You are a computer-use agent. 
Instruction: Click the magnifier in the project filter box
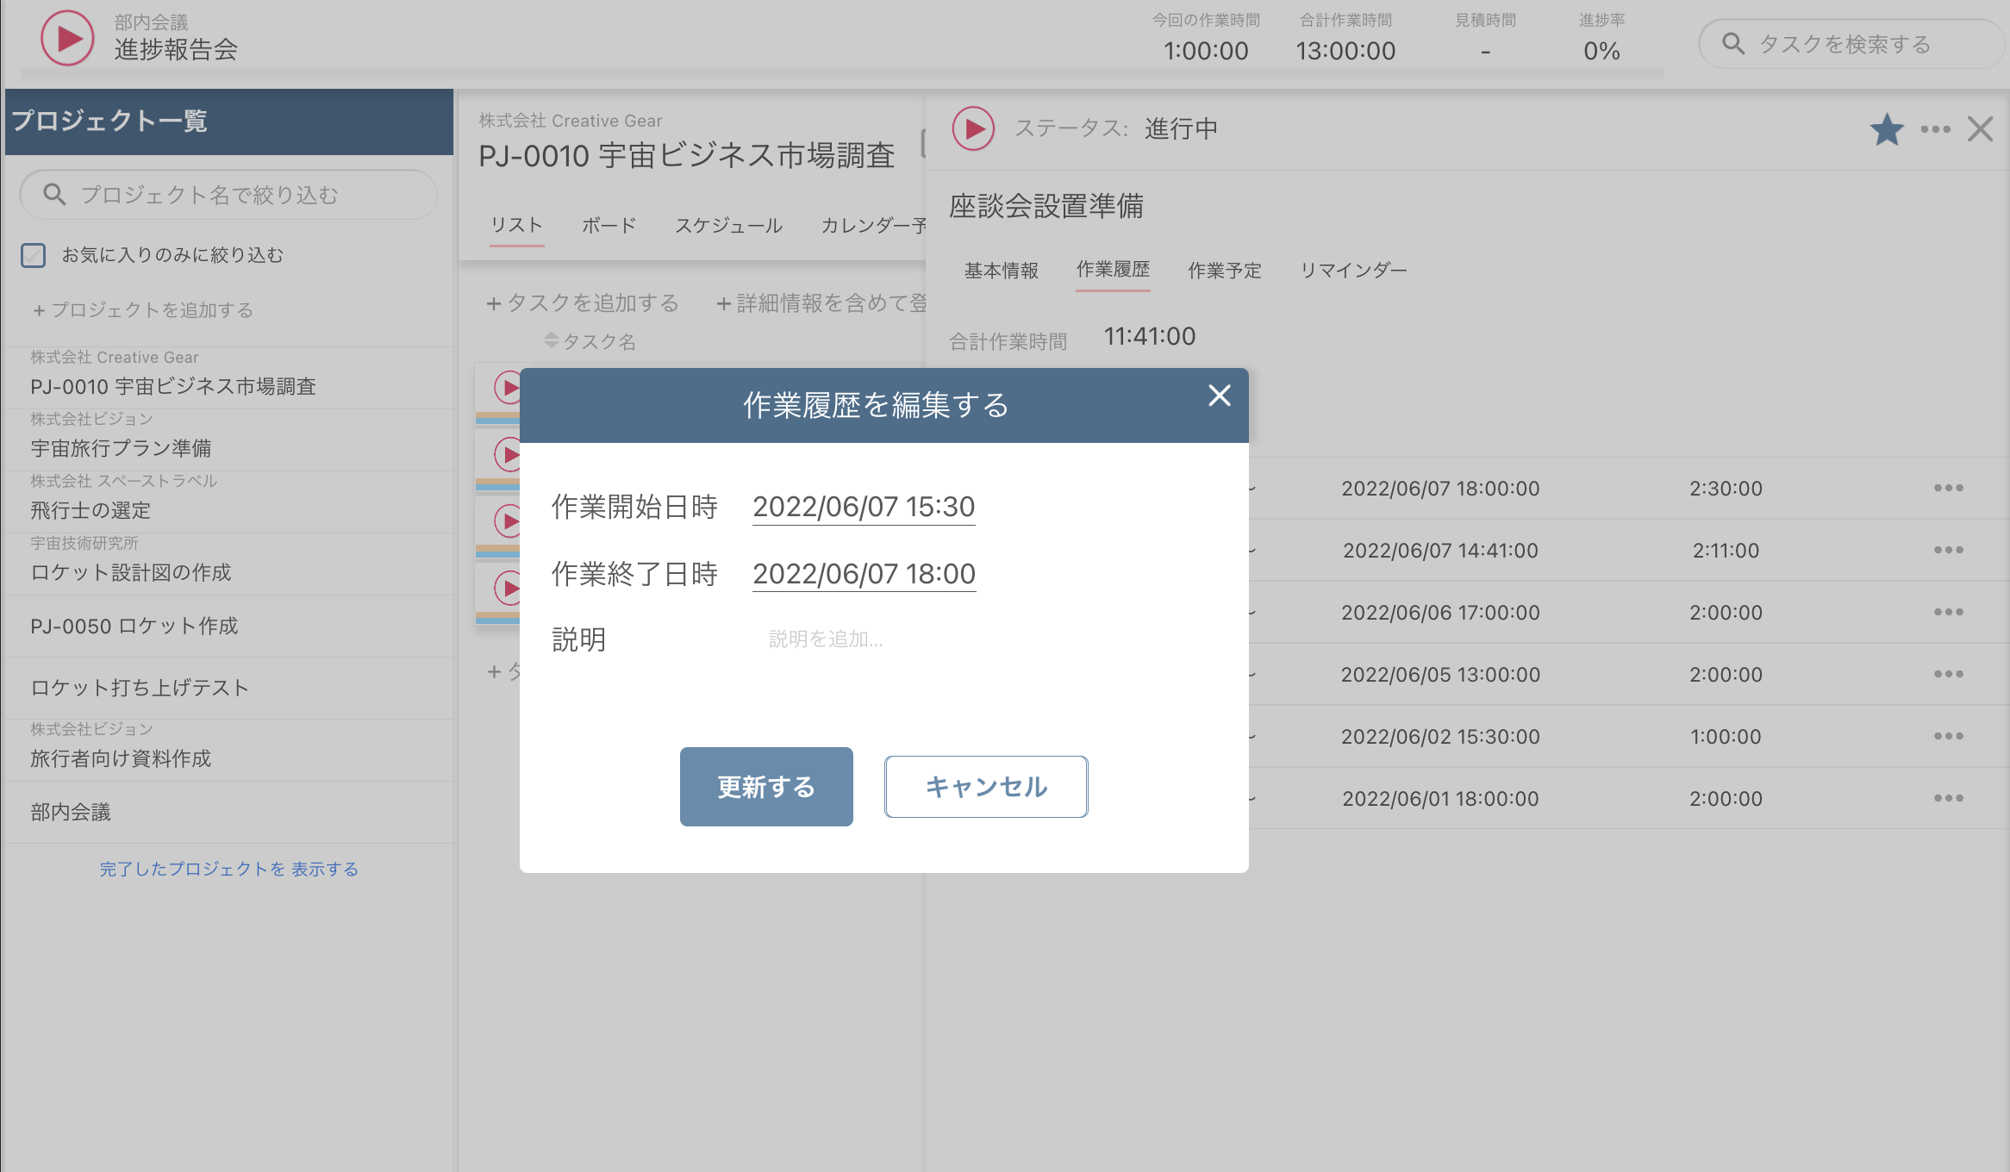click(x=54, y=194)
